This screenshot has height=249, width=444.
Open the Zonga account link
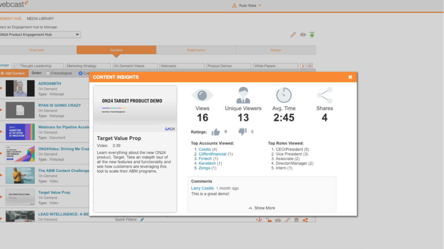(204, 168)
